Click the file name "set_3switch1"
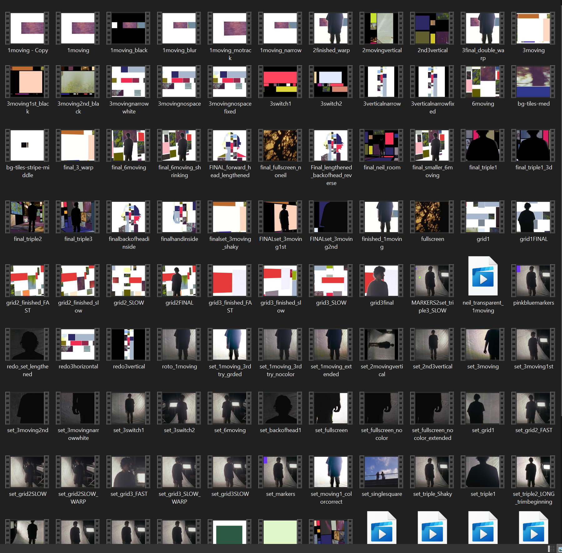The width and height of the screenshot is (562, 553). [129, 430]
